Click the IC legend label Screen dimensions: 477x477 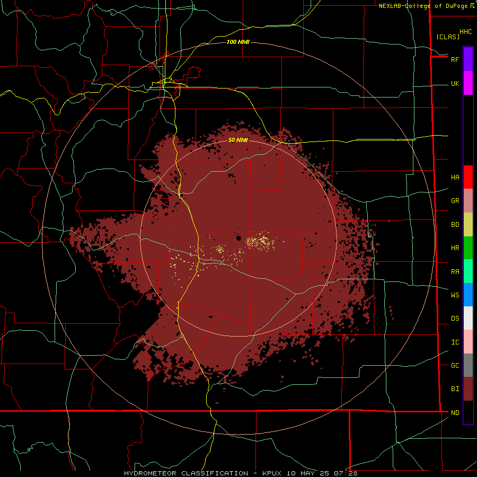[455, 342]
